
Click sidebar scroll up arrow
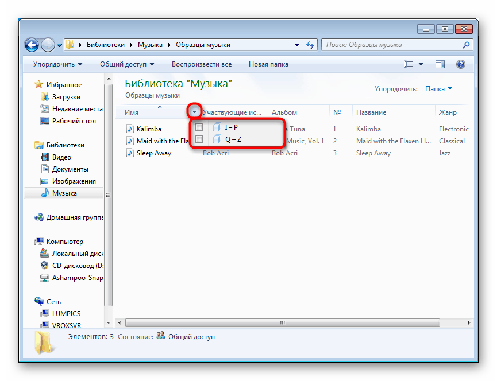click(x=109, y=79)
